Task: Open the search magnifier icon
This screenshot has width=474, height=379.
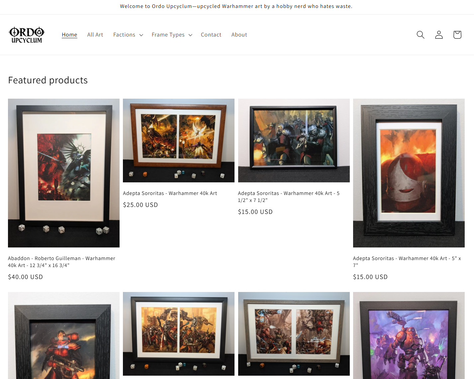Action: click(421, 35)
